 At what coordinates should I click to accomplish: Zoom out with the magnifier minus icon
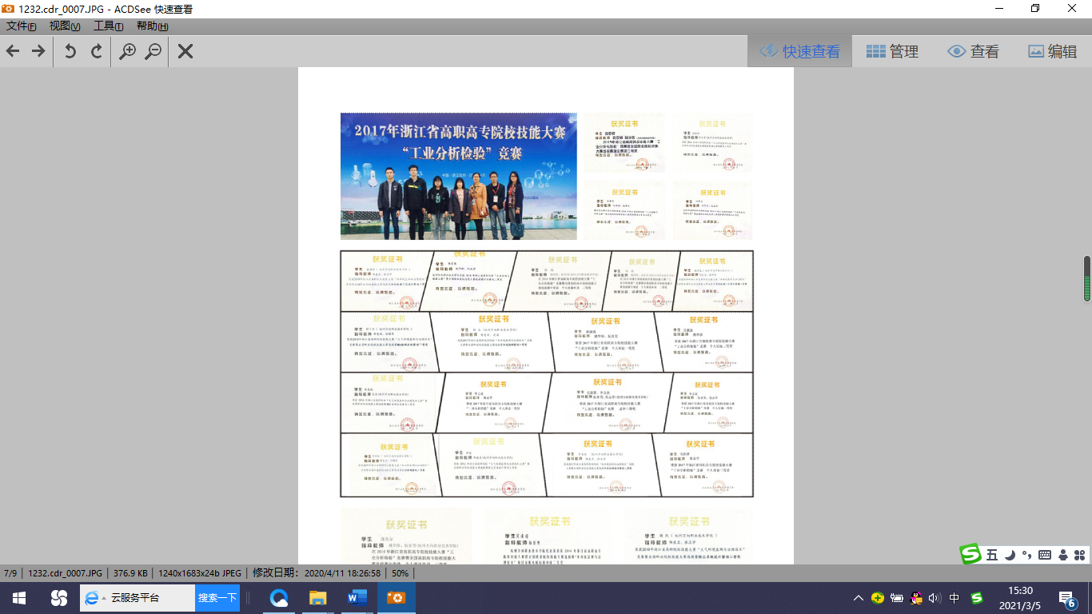(x=153, y=51)
